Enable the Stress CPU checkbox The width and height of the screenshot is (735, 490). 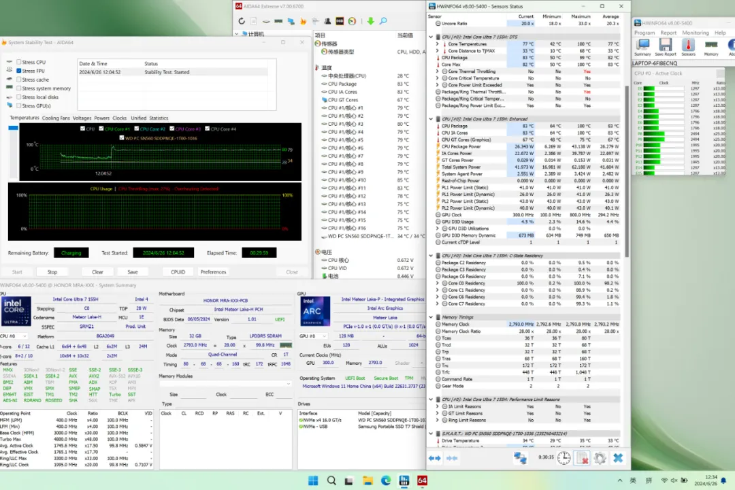[x=18, y=62]
